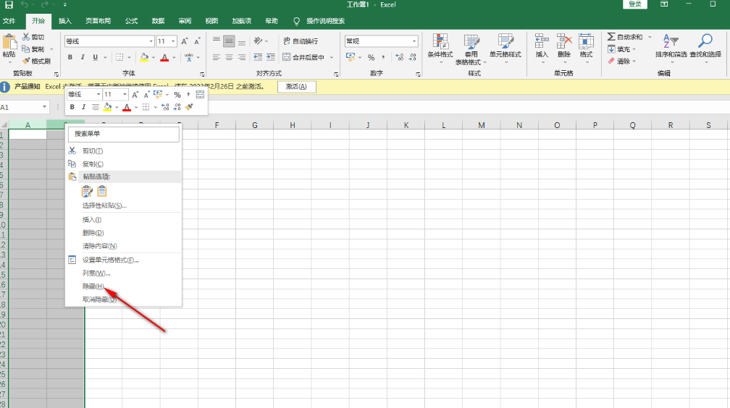The height and width of the screenshot is (408, 730).
Task: Open the Conditional Formatting (条件格式) icon
Action: 439,42
